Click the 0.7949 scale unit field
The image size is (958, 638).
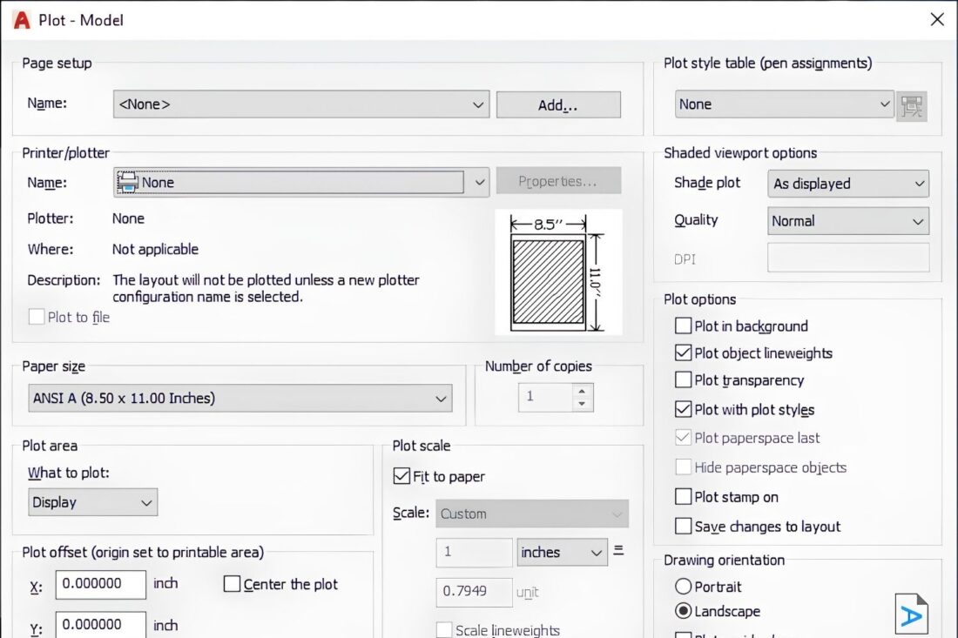pos(474,592)
